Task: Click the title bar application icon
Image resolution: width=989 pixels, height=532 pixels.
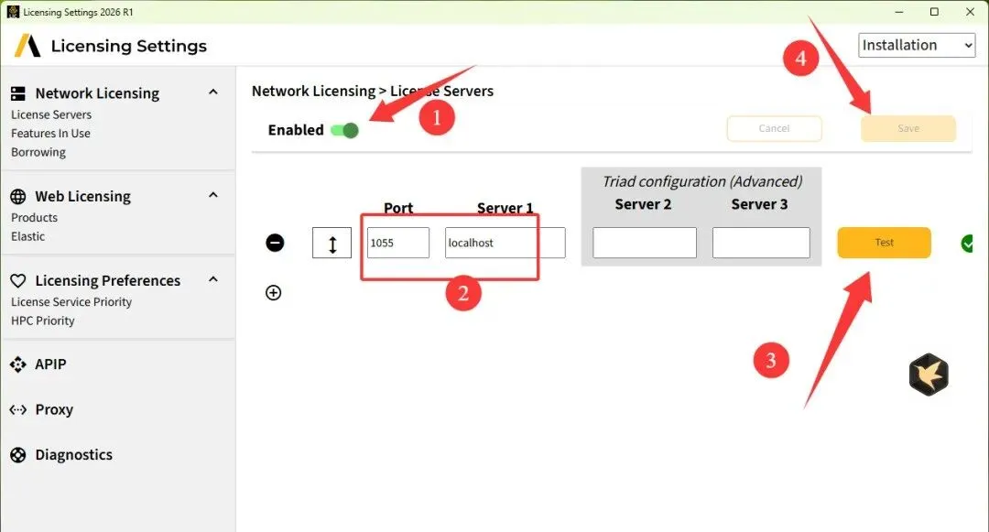Action: (x=13, y=12)
